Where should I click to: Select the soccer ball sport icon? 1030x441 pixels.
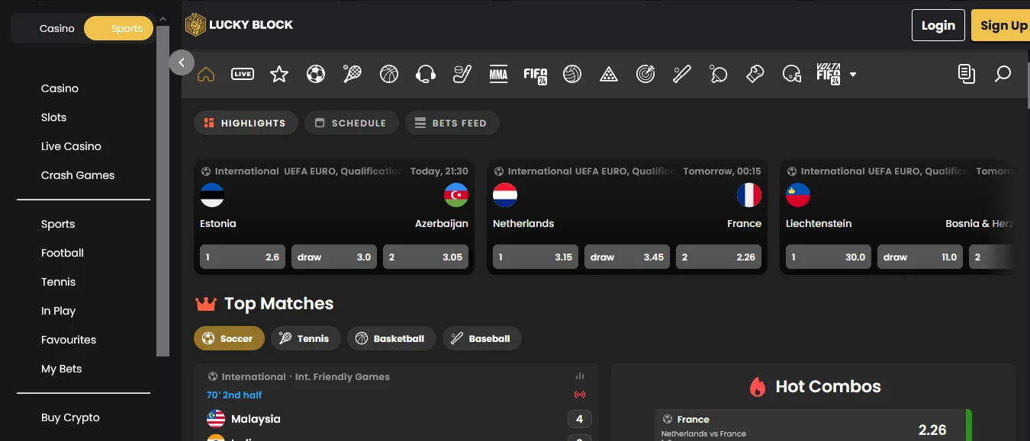(x=316, y=74)
